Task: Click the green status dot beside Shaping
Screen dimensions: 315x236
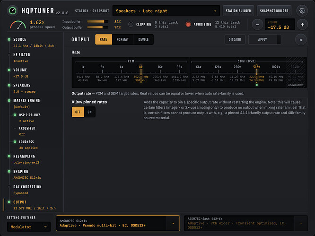Action: 9,171
